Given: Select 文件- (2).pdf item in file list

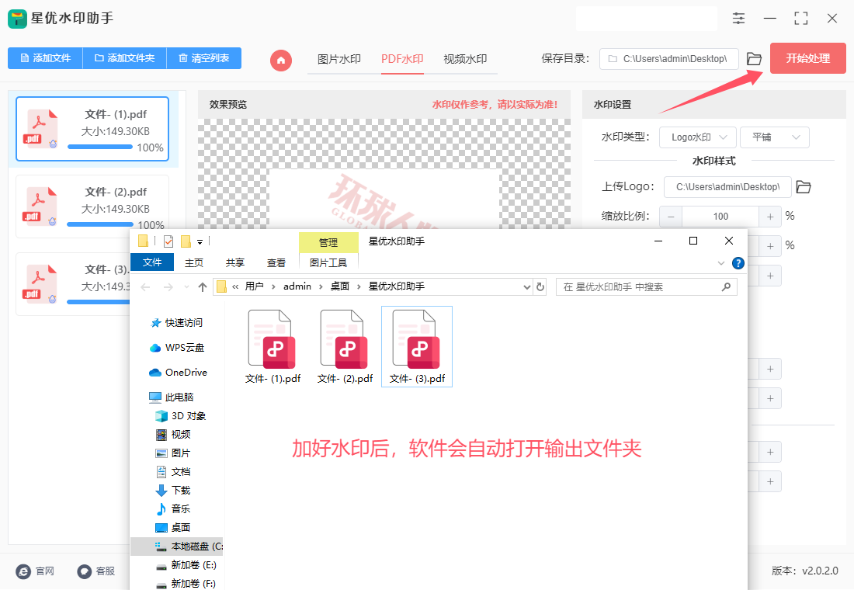Looking at the screenshot, I should [x=92, y=206].
